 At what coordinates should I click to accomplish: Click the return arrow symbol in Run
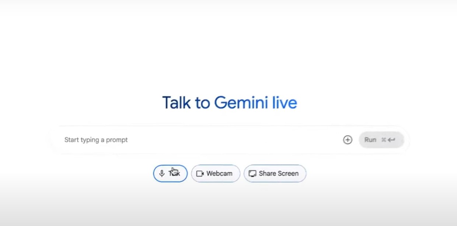coord(391,140)
